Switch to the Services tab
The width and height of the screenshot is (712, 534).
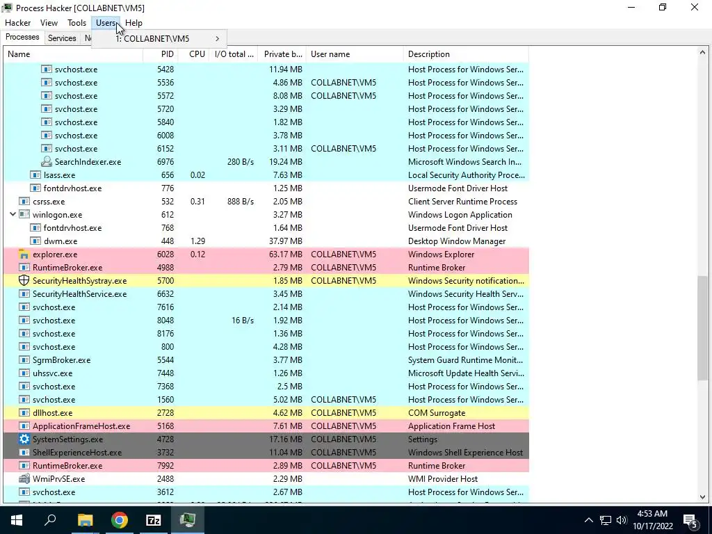(x=62, y=38)
